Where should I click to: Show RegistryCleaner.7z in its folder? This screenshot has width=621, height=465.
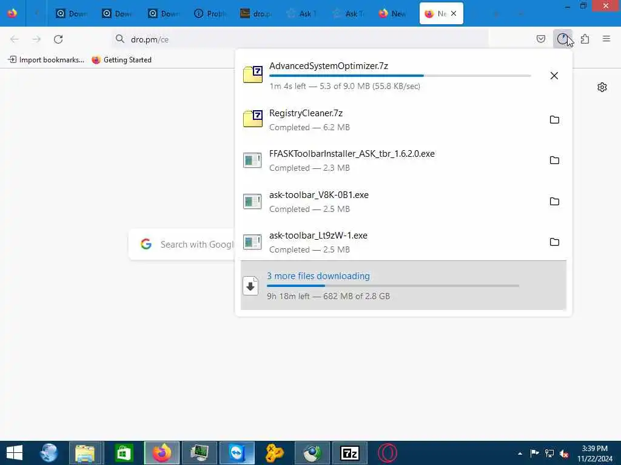[554, 119]
